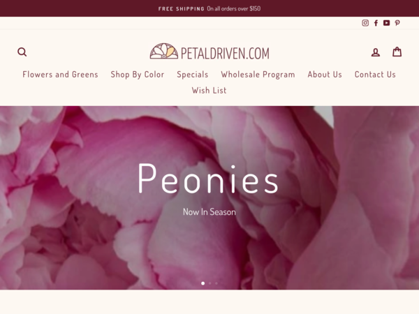
Task: Open the Contact Us link
Action: click(x=375, y=75)
